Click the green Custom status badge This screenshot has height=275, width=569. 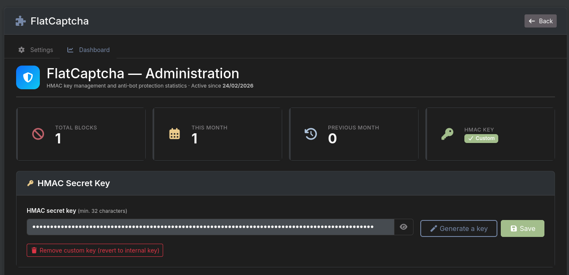tap(481, 138)
